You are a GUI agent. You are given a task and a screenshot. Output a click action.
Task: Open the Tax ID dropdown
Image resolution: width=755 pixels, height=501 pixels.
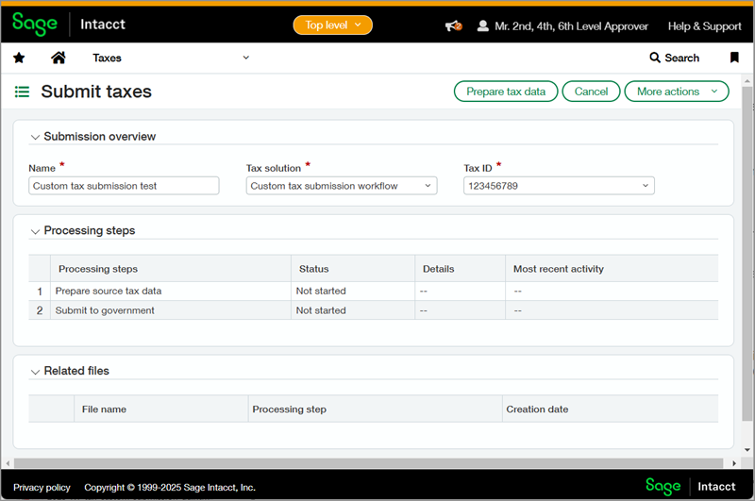point(559,186)
